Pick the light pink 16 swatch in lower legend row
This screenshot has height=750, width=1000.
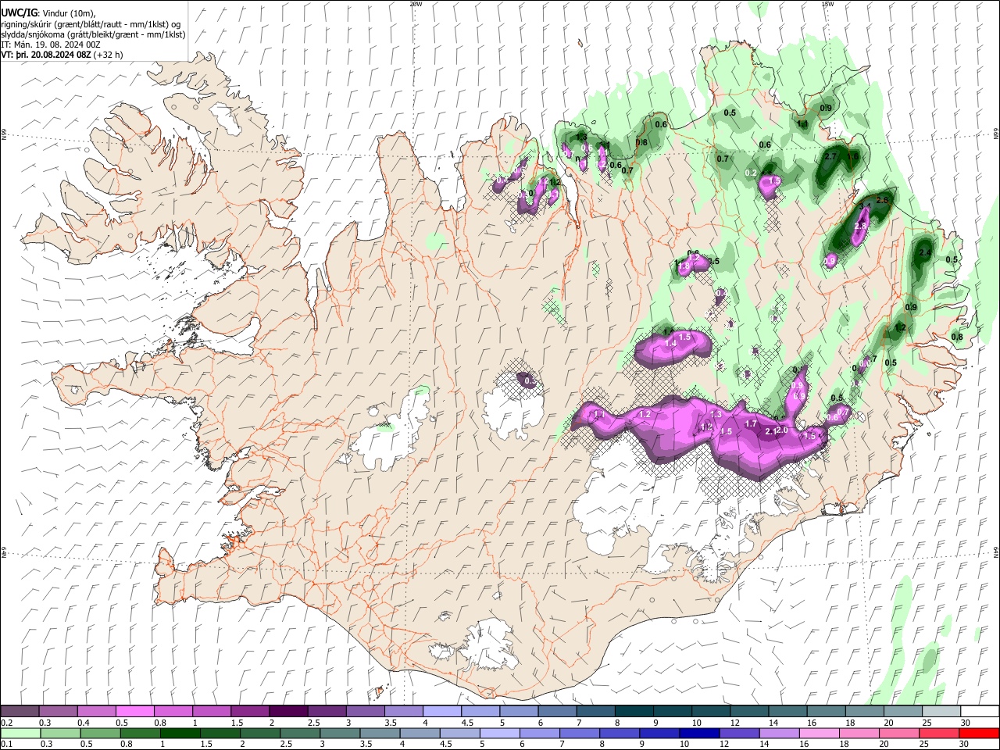tap(820, 733)
